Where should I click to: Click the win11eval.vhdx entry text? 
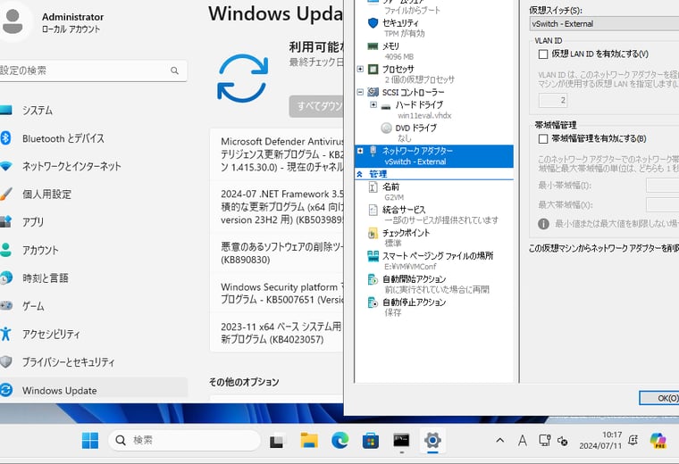[424, 116]
